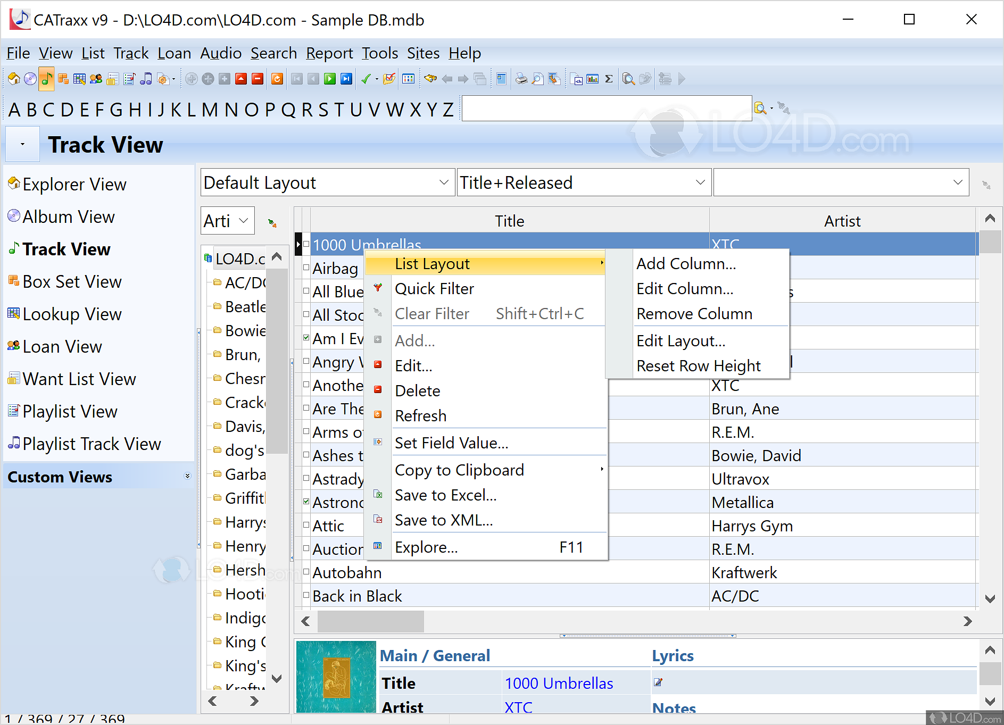Check the box next to Back in Black
The image size is (1004, 725).
pyautogui.click(x=306, y=595)
